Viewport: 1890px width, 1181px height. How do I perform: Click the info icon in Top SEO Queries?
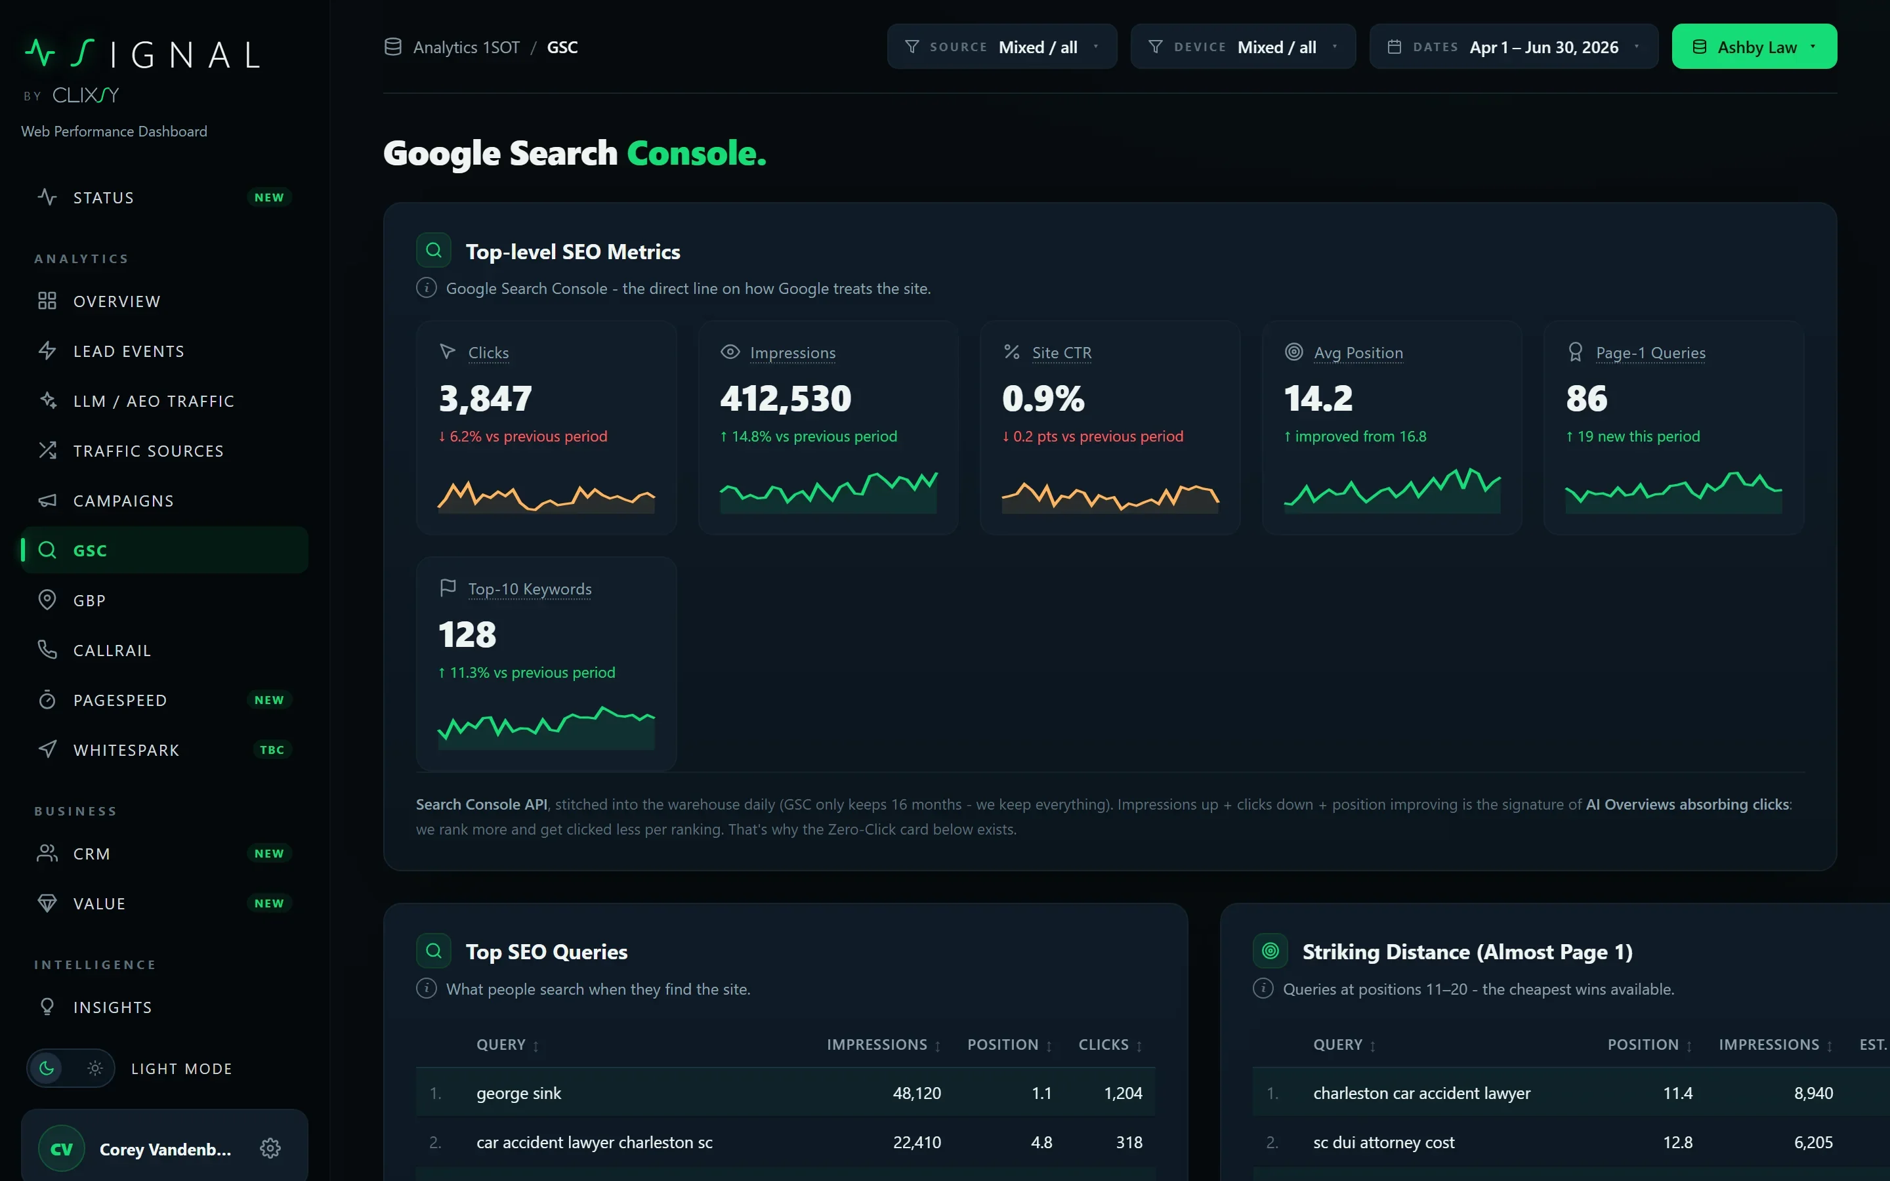(x=427, y=989)
